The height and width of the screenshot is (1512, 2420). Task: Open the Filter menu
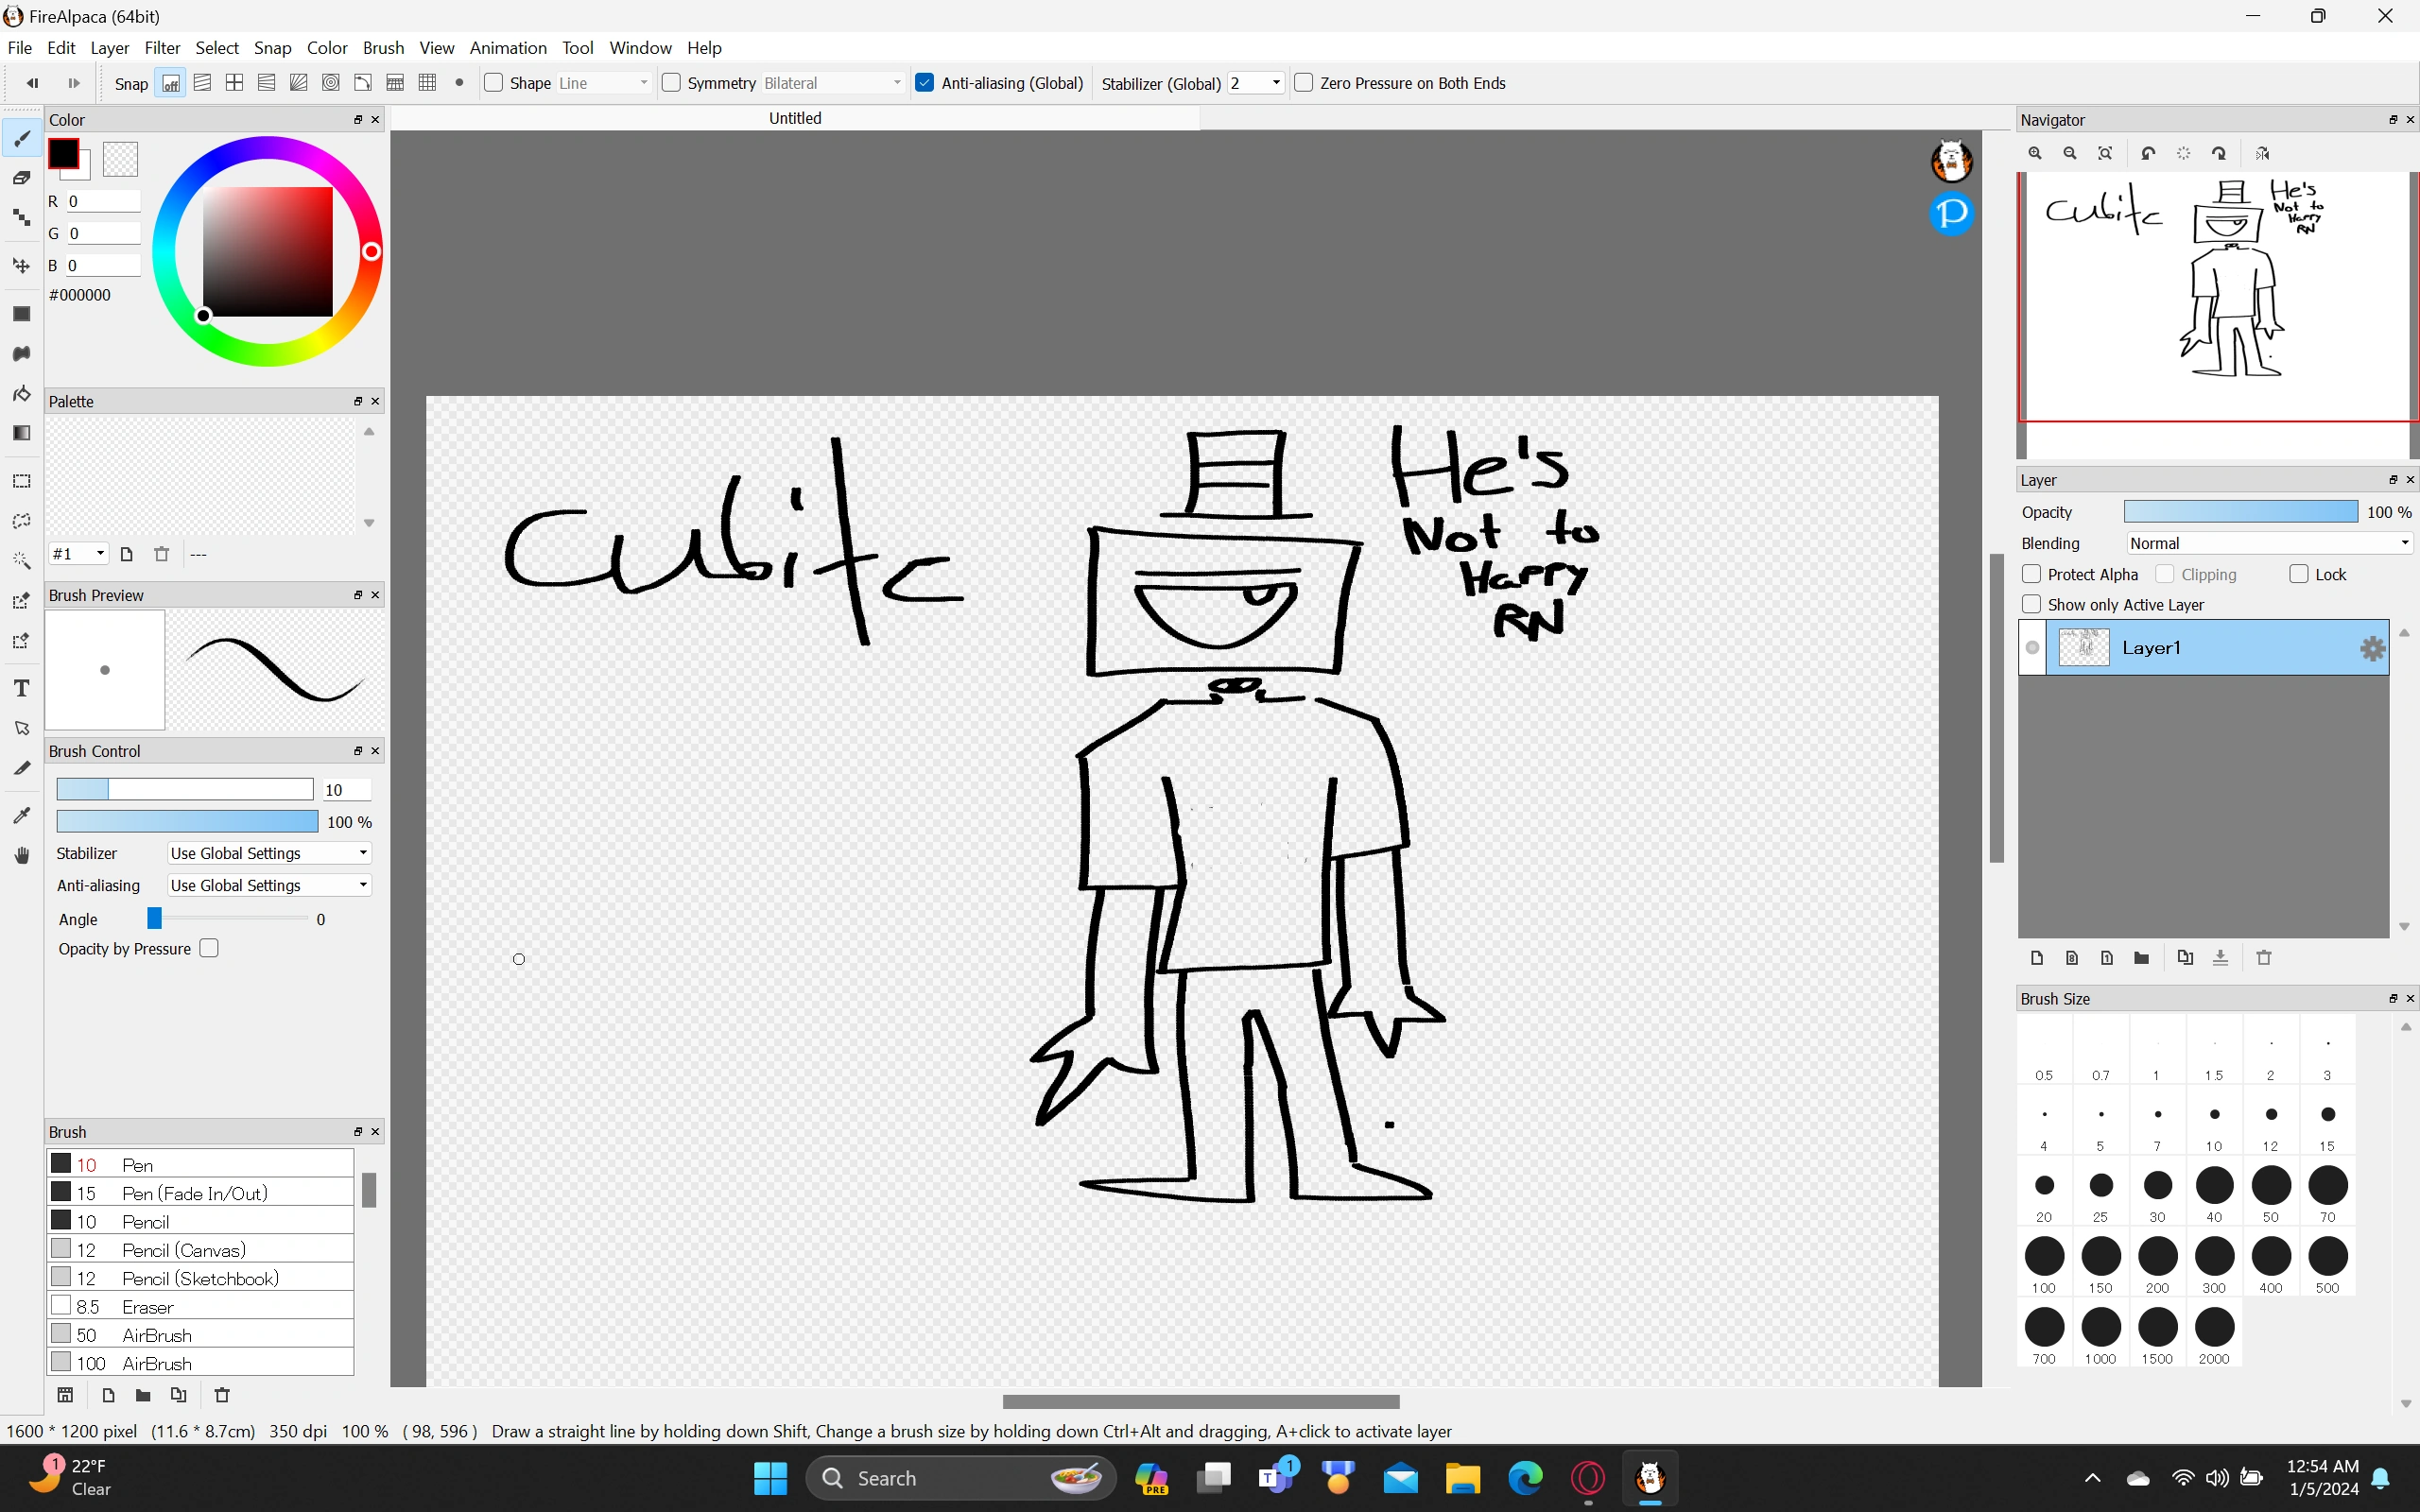point(163,47)
